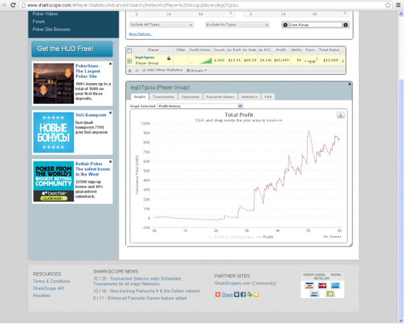Close the PokerStars ad

pyautogui.click(x=110, y=64)
